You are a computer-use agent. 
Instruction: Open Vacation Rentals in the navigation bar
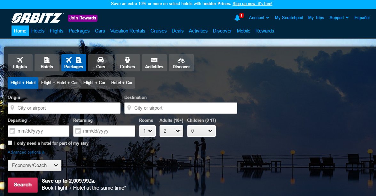click(x=128, y=31)
